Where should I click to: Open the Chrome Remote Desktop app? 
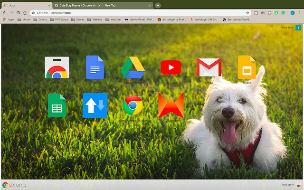click(133, 105)
